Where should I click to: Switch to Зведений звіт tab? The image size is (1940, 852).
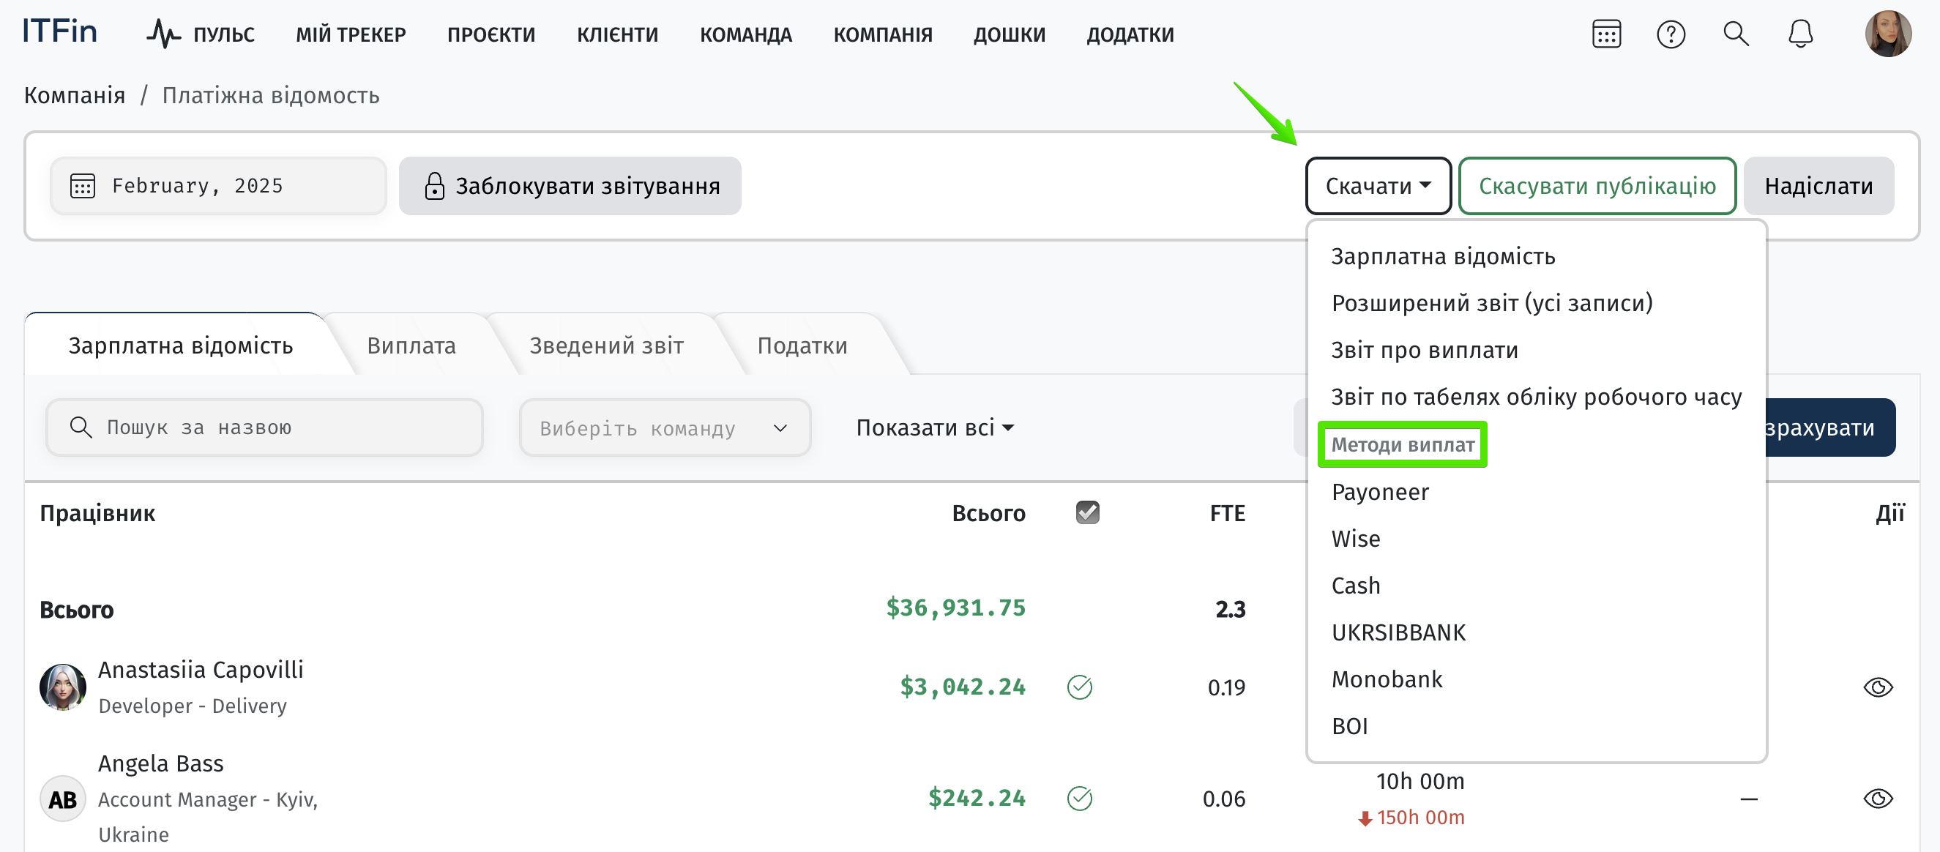click(x=606, y=345)
